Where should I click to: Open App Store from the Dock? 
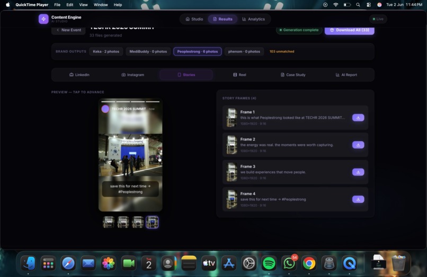point(229,263)
